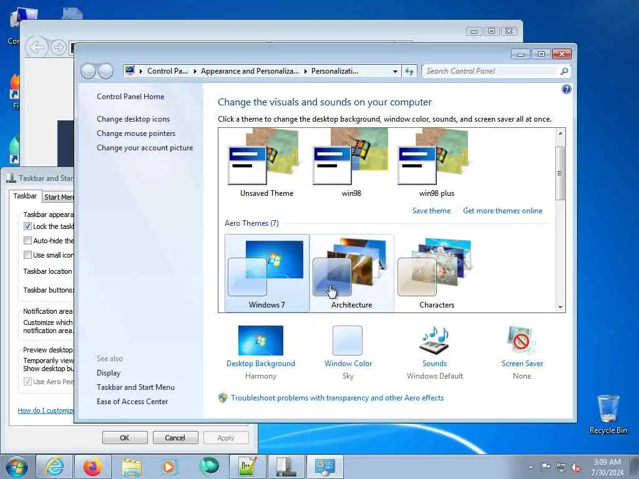This screenshot has width=639, height=479.
Task: Click Get more themes online link
Action: (502, 211)
